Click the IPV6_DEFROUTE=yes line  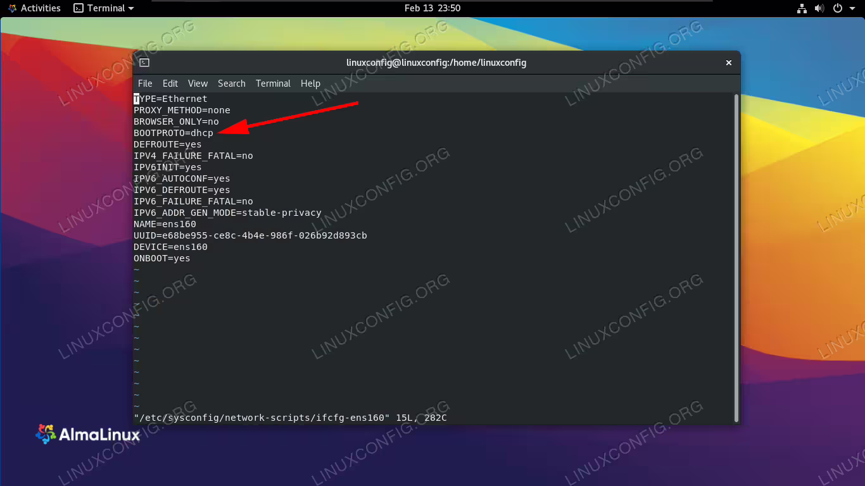click(x=182, y=190)
